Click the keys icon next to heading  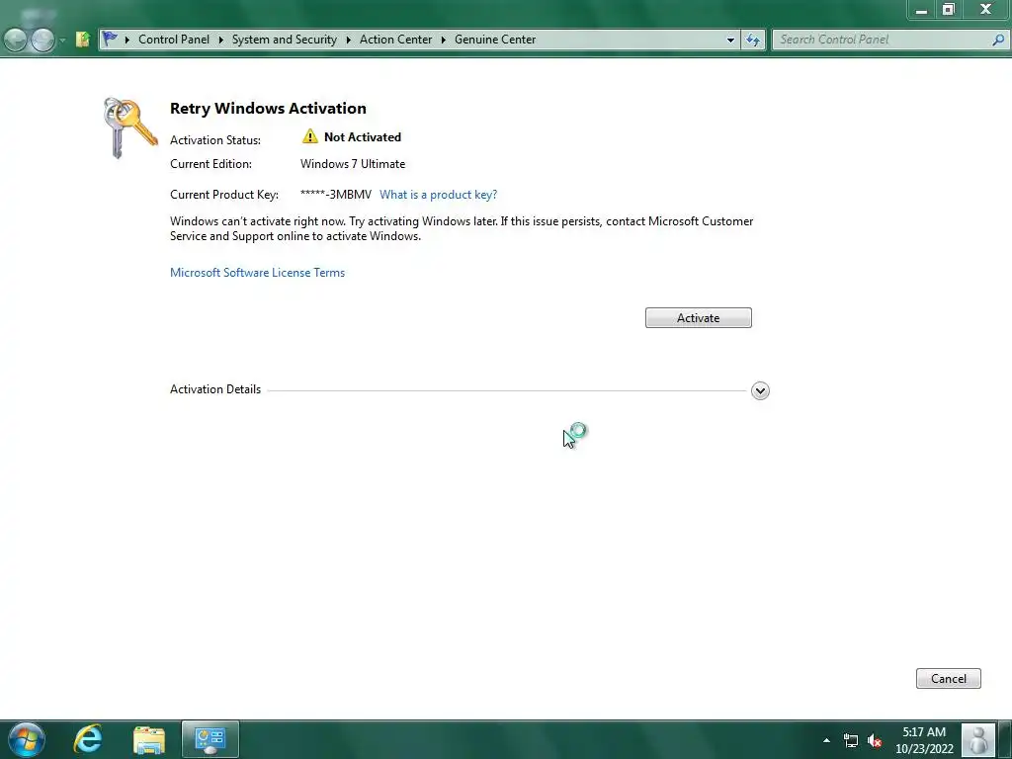[129, 127]
